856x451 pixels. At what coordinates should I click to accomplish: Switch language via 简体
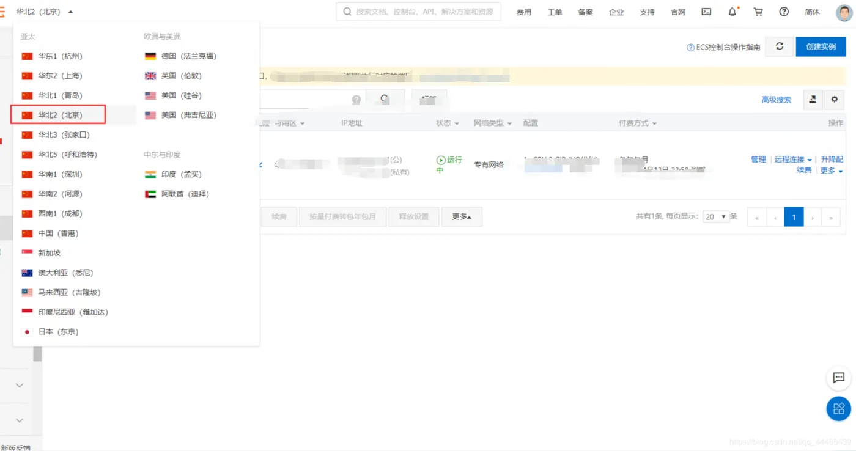tap(812, 12)
